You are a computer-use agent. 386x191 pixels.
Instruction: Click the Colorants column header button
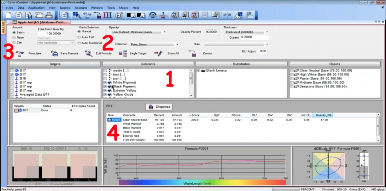(x=149, y=64)
